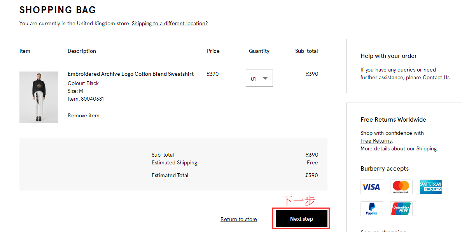The width and height of the screenshot is (462, 232).
Task: Open Shipping to a different location link
Action: 170,23
